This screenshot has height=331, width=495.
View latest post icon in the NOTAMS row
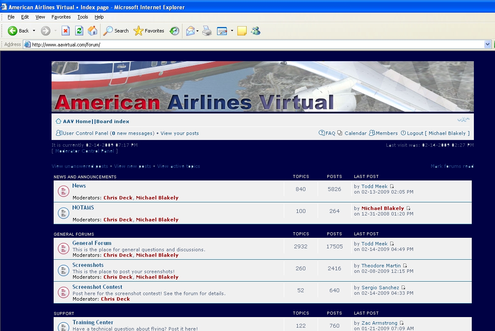point(408,208)
